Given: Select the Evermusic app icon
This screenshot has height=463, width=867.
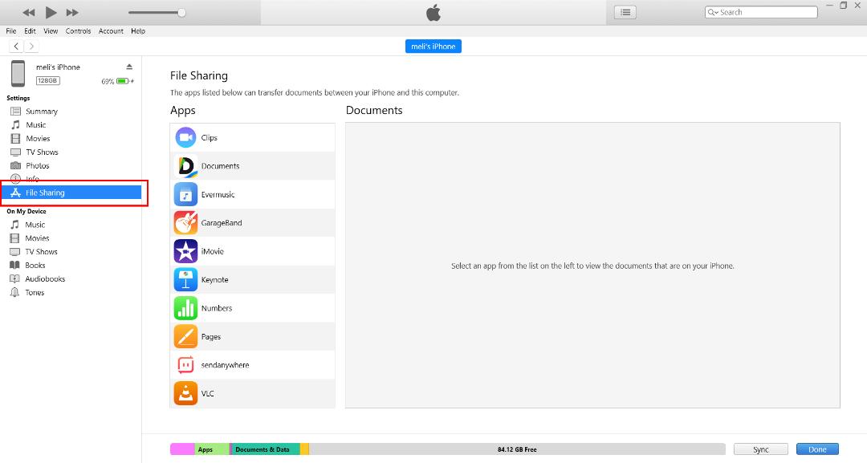Looking at the screenshot, I should coord(185,194).
